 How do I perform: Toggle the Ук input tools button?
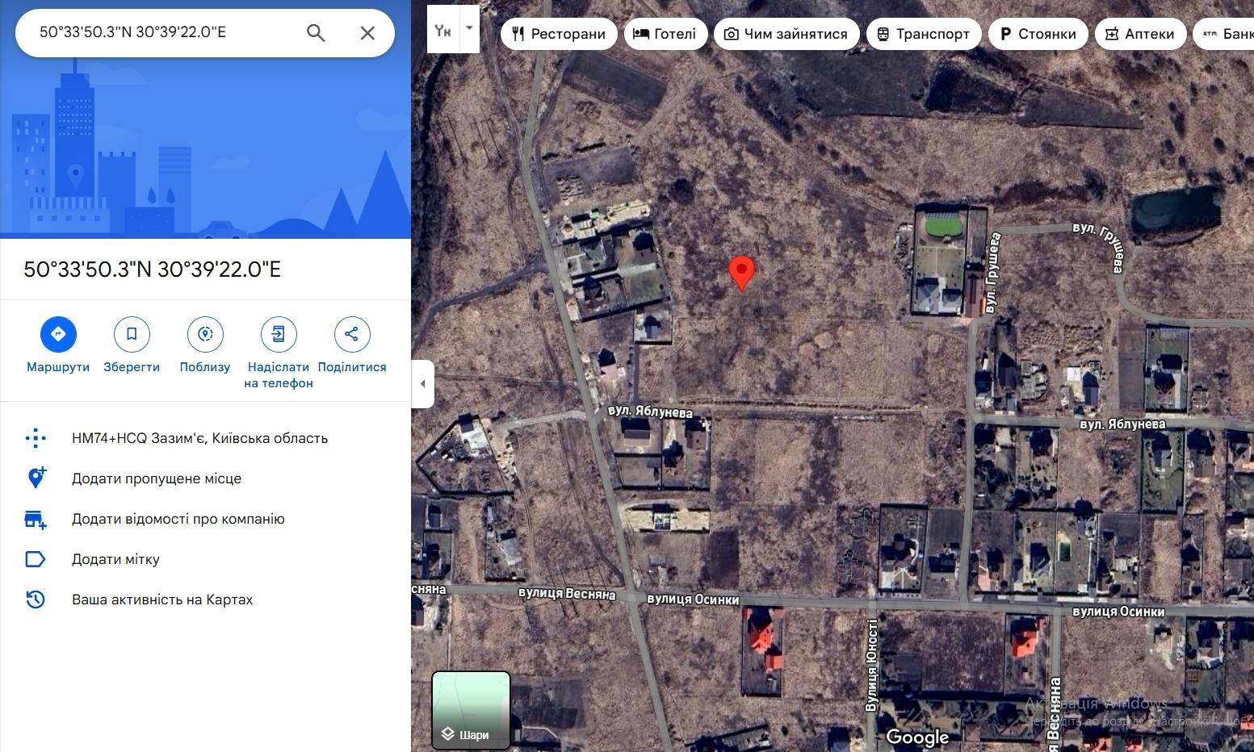click(442, 31)
